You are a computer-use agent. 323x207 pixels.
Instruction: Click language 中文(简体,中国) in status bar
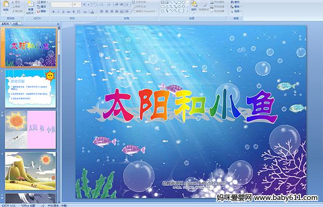click(x=57, y=205)
